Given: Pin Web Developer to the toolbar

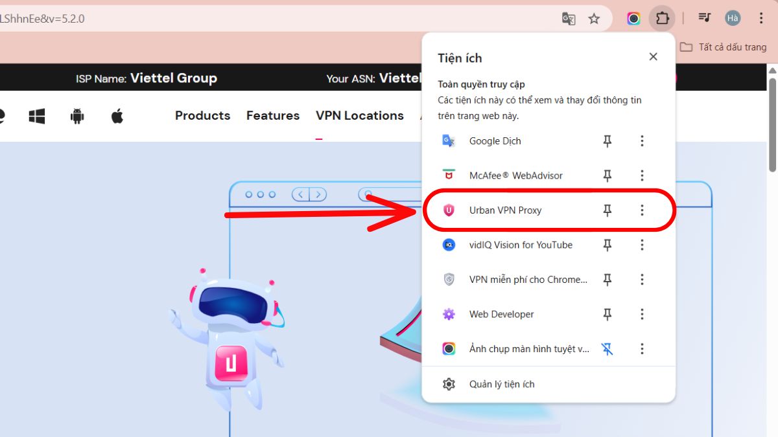Looking at the screenshot, I should 607,314.
